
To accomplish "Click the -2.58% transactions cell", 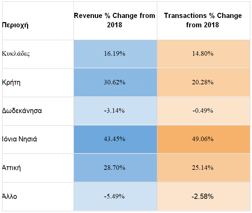I will click(x=203, y=196).
